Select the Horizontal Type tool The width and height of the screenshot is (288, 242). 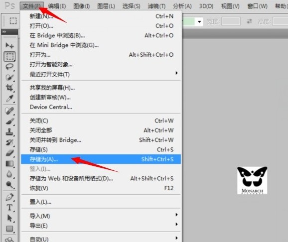(x=9, y=208)
